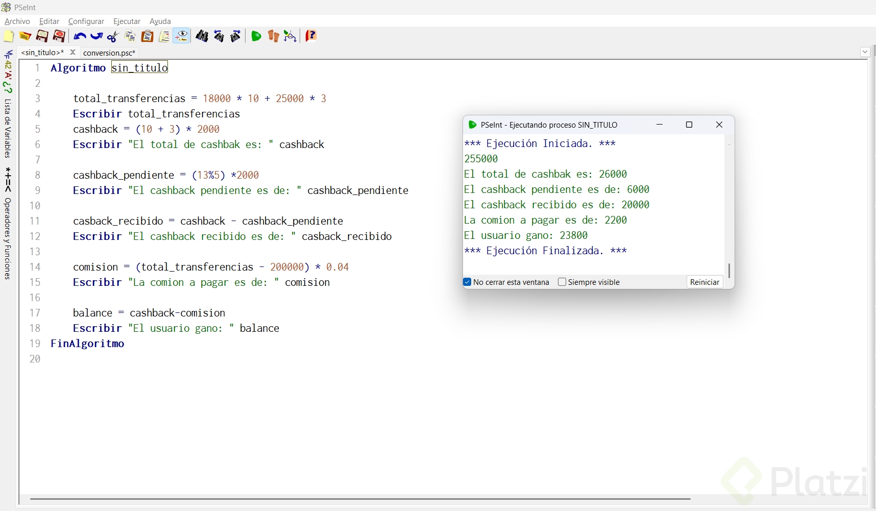Click the Undo arrow icon
This screenshot has width=876, height=511.
click(x=79, y=36)
